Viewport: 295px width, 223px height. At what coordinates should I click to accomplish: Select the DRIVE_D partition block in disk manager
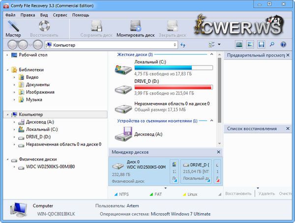click(196, 171)
